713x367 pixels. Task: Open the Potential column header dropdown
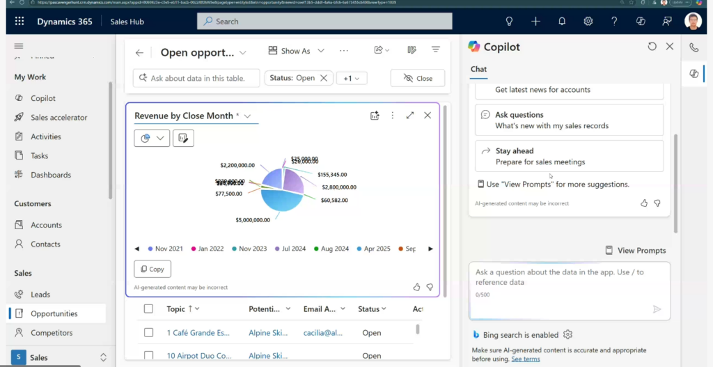click(288, 309)
